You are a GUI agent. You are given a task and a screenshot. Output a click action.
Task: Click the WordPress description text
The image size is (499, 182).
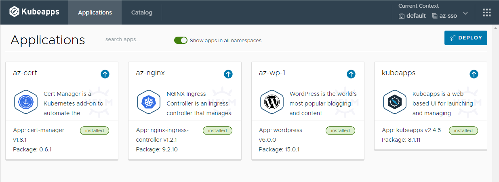click(323, 103)
